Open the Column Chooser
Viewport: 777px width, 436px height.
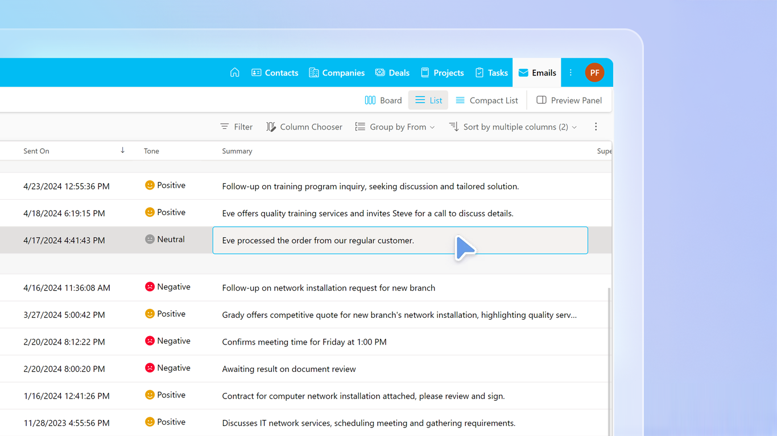tap(304, 127)
